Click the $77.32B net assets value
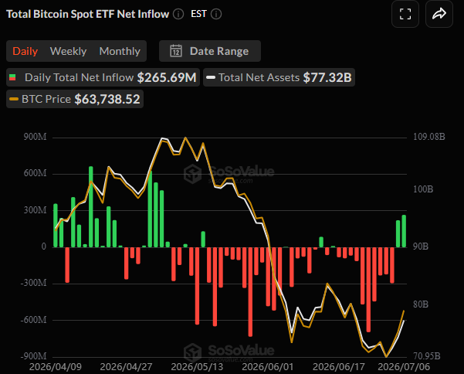The width and height of the screenshot is (464, 374). point(327,77)
